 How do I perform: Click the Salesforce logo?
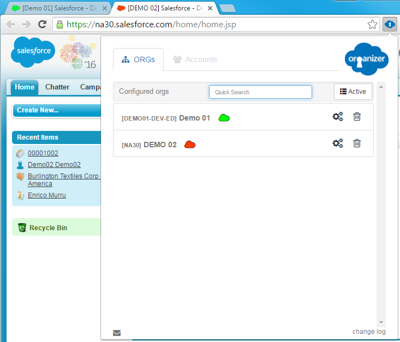(33, 52)
